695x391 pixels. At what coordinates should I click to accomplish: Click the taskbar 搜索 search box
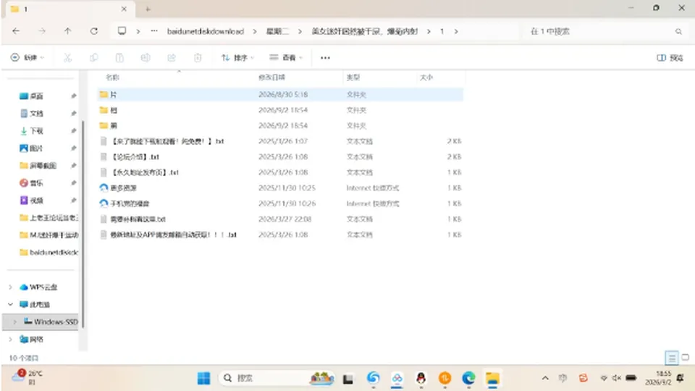coord(277,378)
